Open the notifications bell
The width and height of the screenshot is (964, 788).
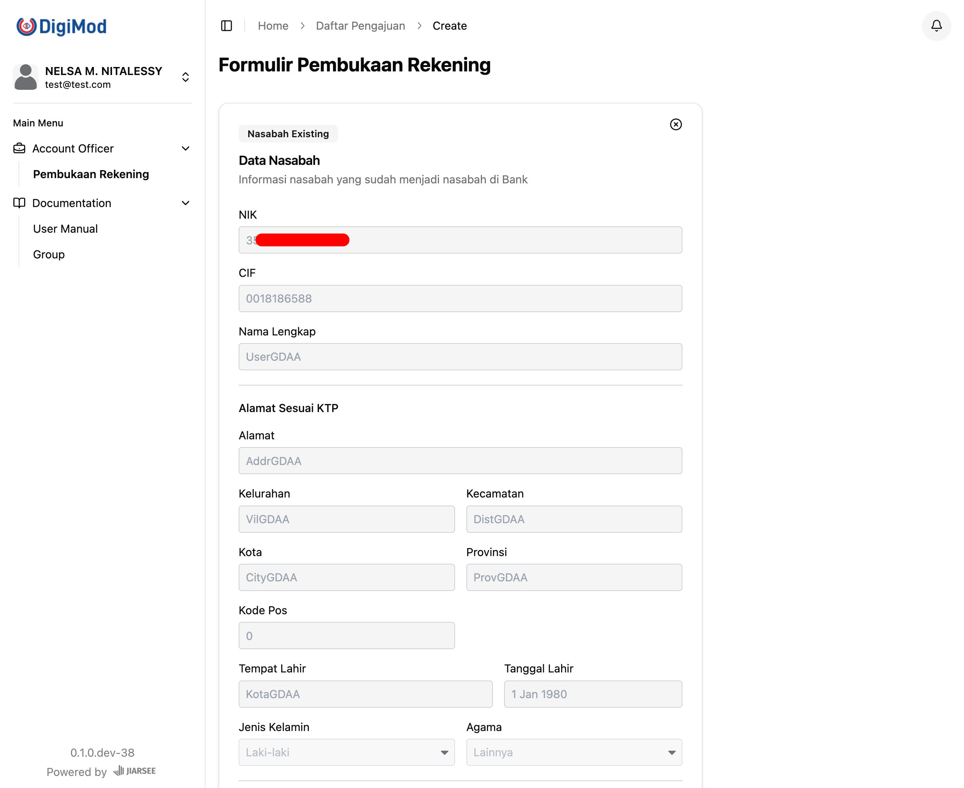[x=936, y=26]
